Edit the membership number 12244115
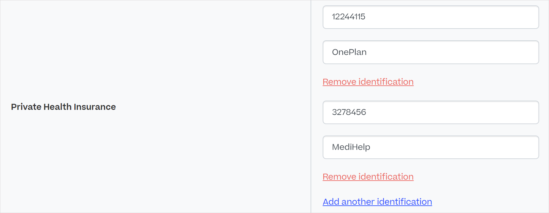The image size is (549, 213). pyautogui.click(x=431, y=17)
